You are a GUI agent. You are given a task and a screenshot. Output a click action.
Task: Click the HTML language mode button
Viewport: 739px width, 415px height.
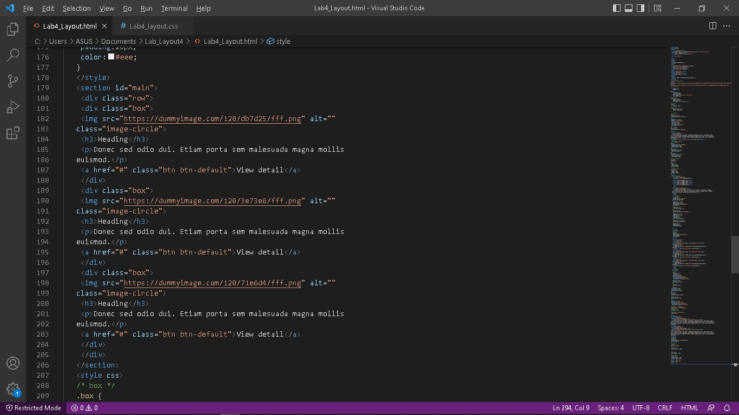click(x=689, y=408)
